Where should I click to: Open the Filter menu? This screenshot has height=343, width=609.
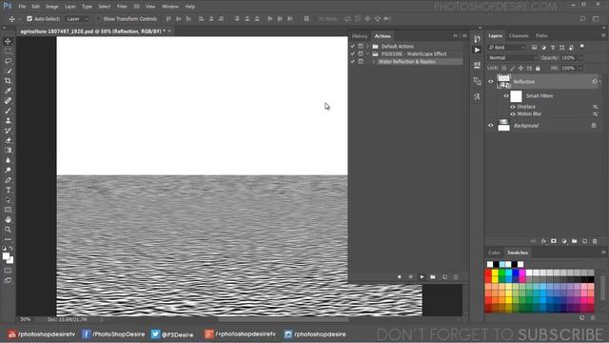tap(122, 7)
